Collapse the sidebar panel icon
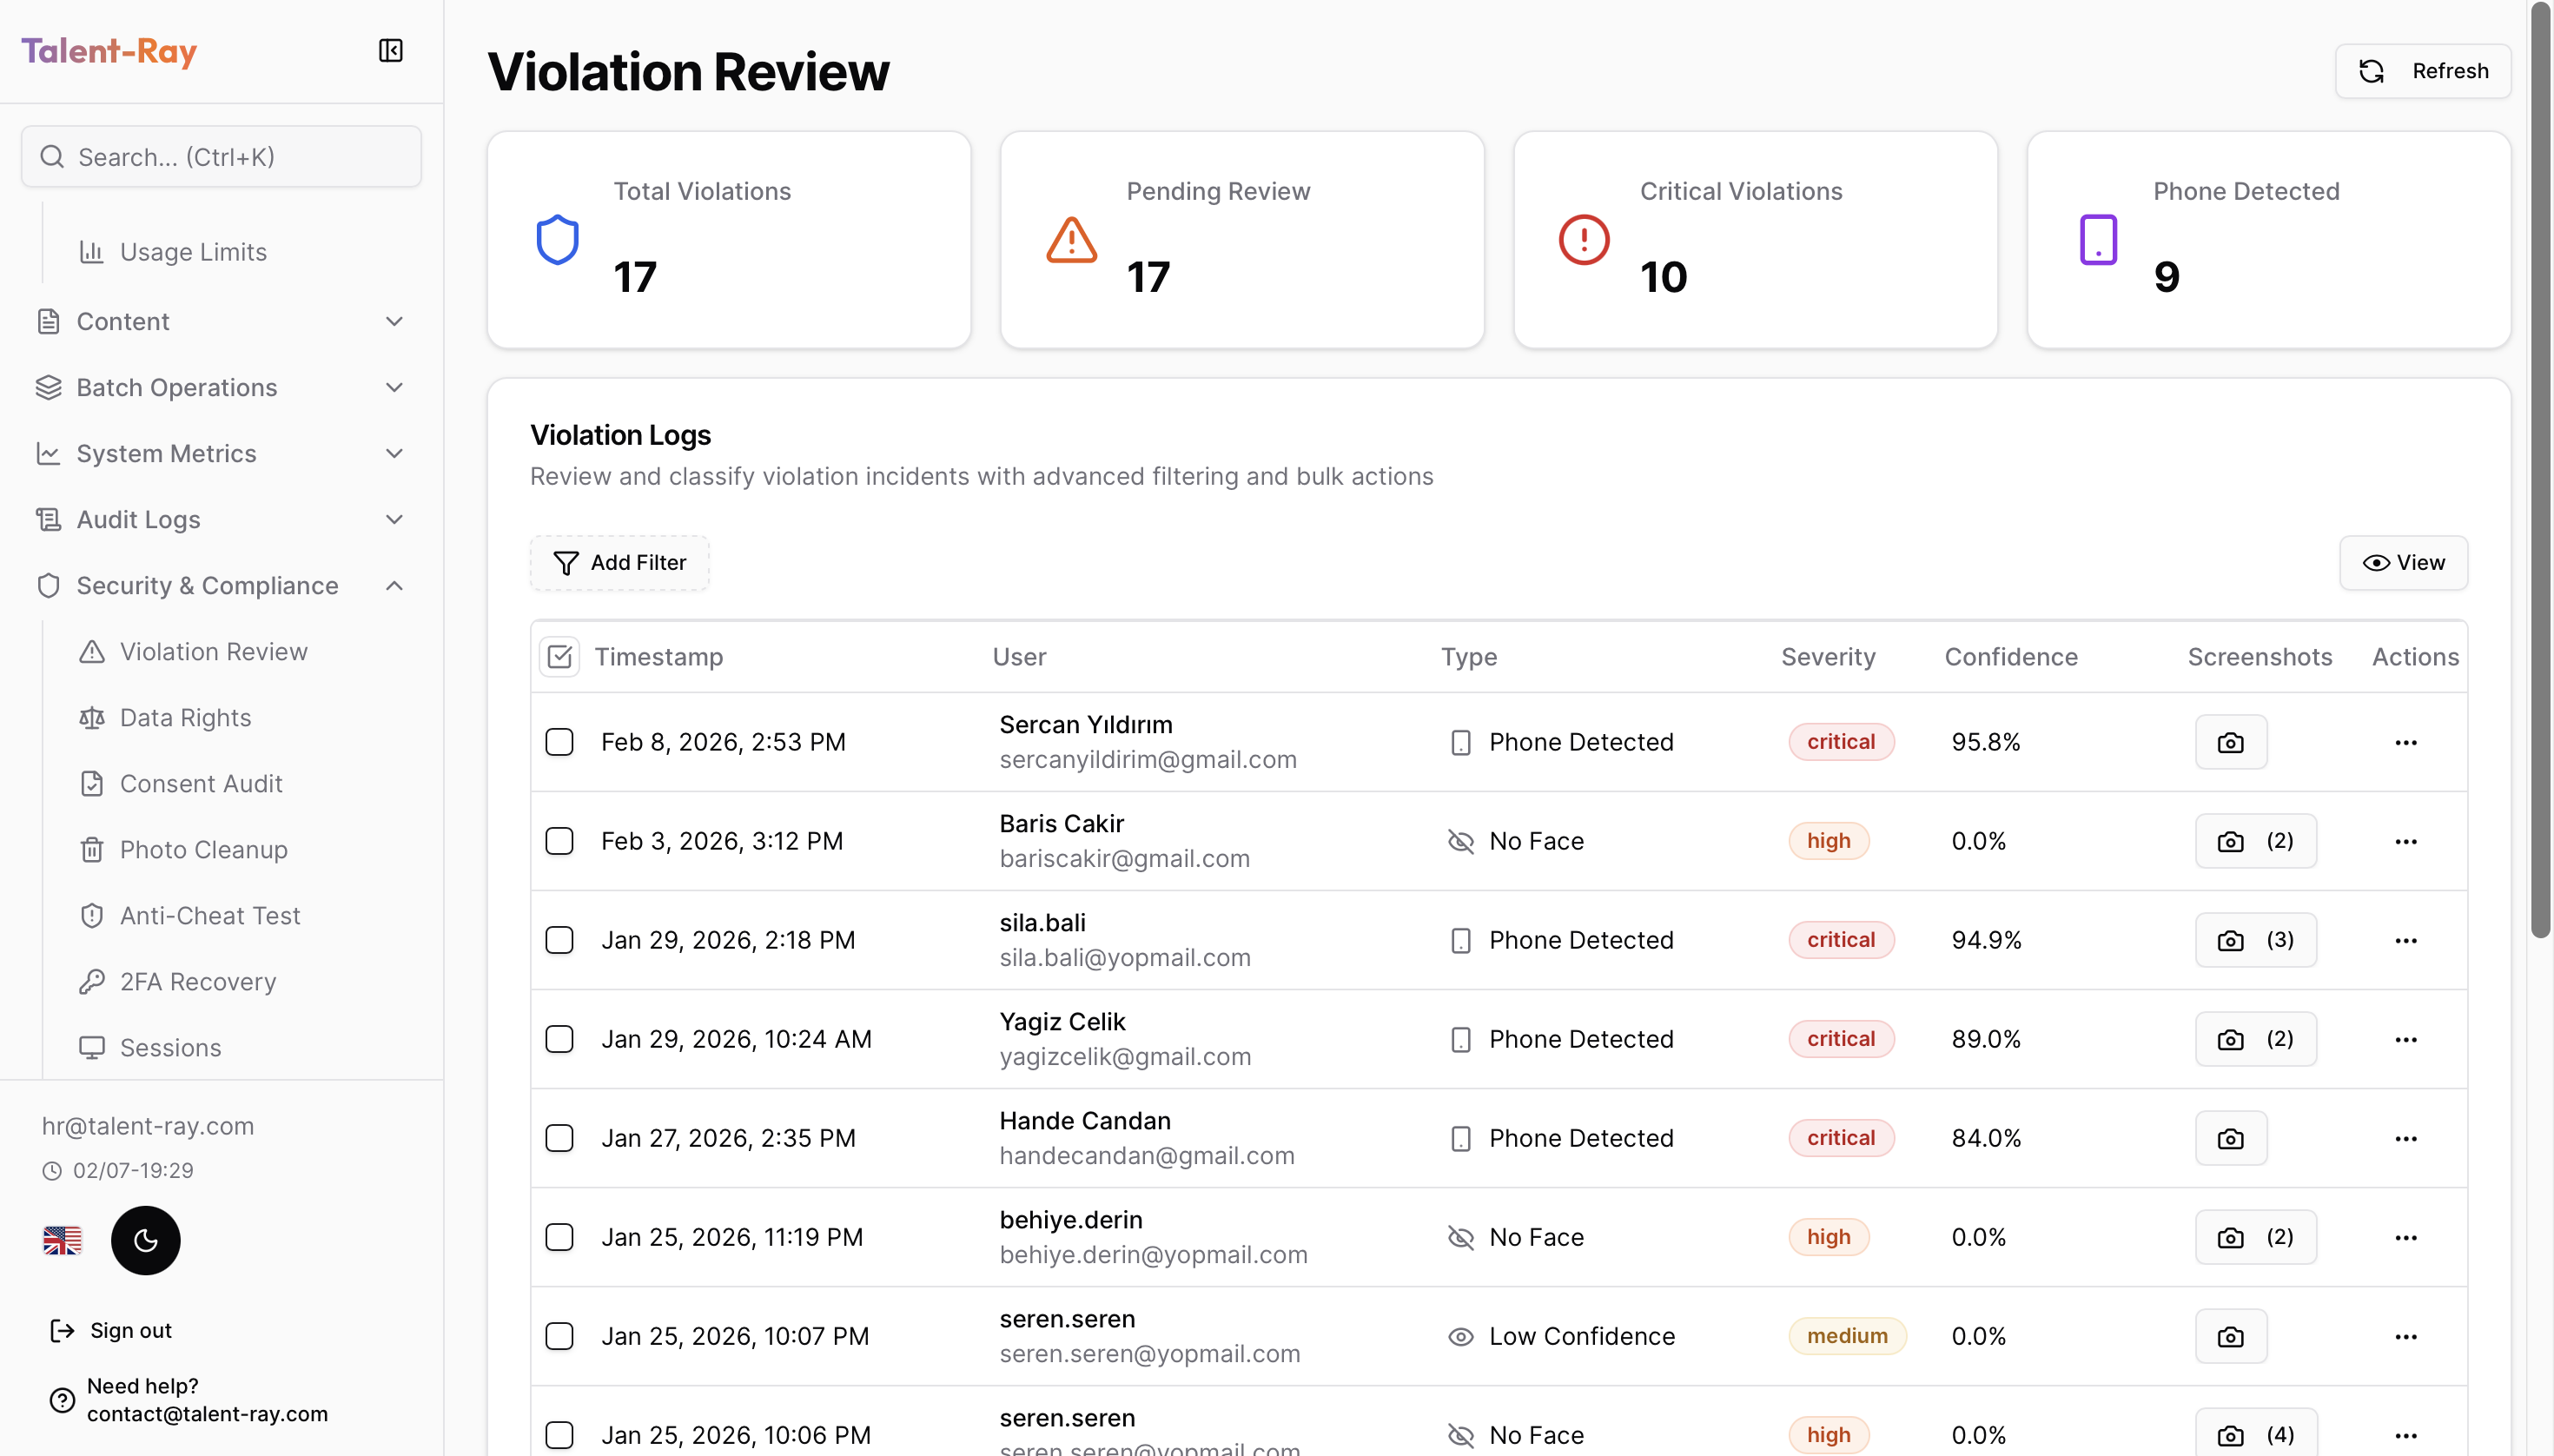The width and height of the screenshot is (2554, 1456). [391, 51]
